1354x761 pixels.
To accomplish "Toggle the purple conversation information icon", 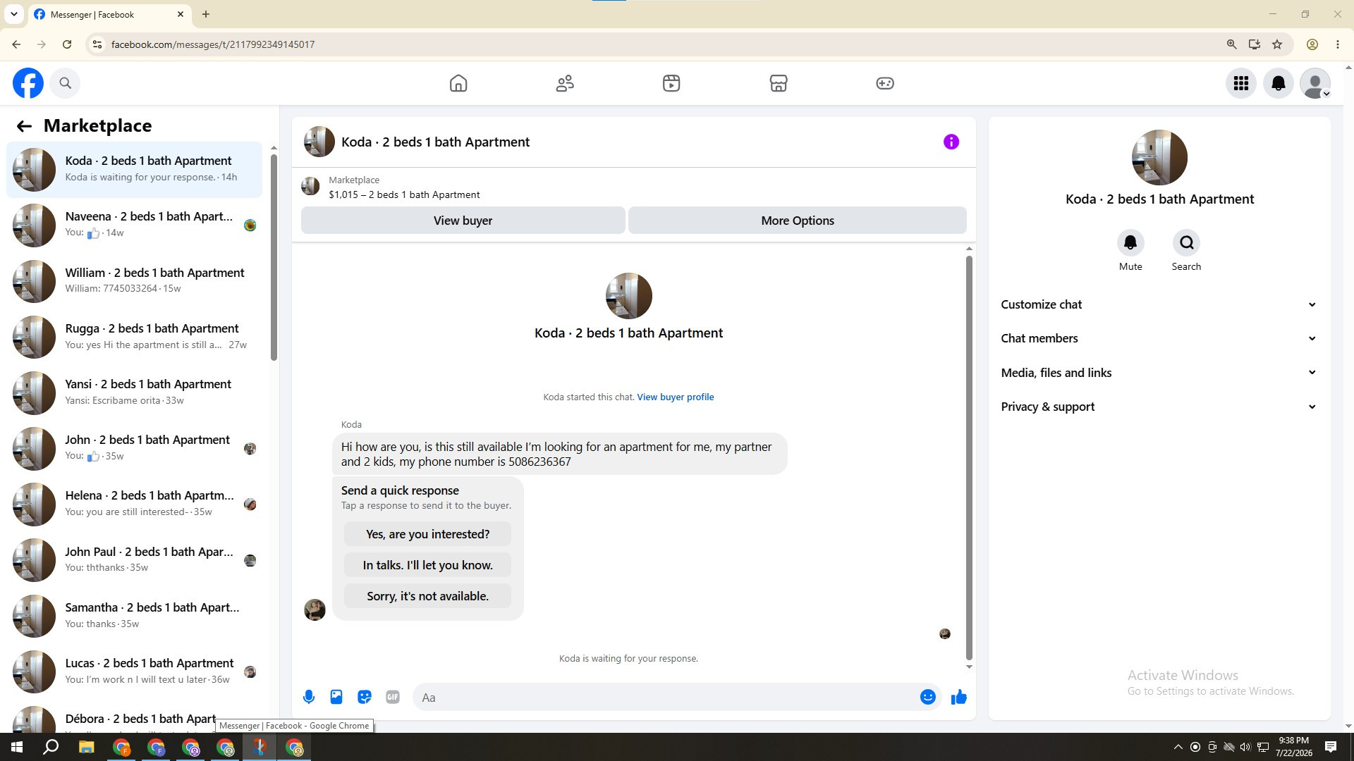I will tap(951, 142).
